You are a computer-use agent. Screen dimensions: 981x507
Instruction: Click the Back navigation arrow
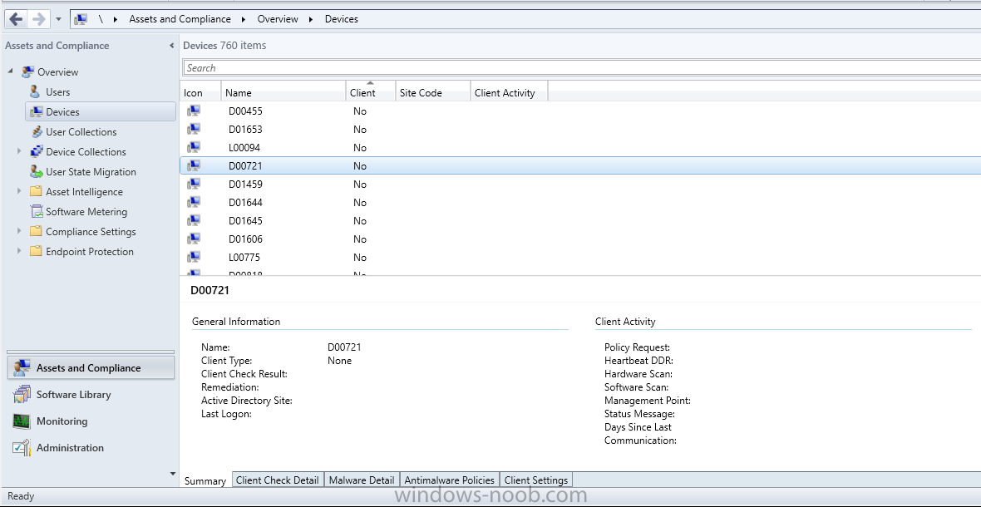tap(17, 19)
